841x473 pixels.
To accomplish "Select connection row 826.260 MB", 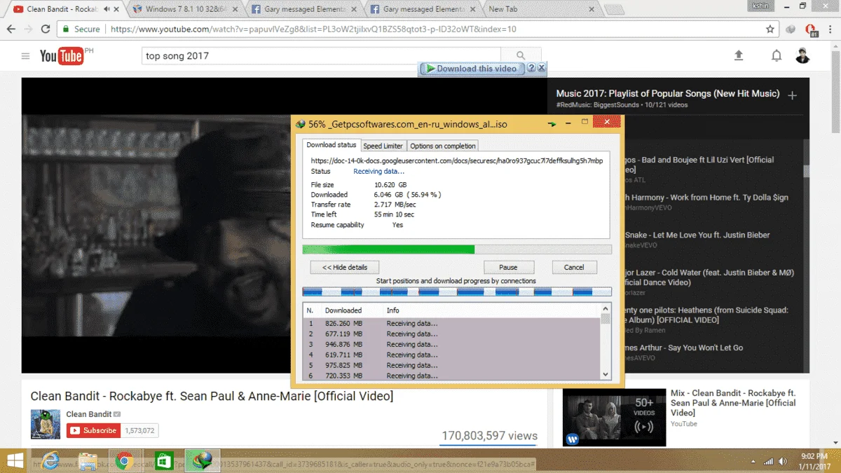I will [451, 324].
